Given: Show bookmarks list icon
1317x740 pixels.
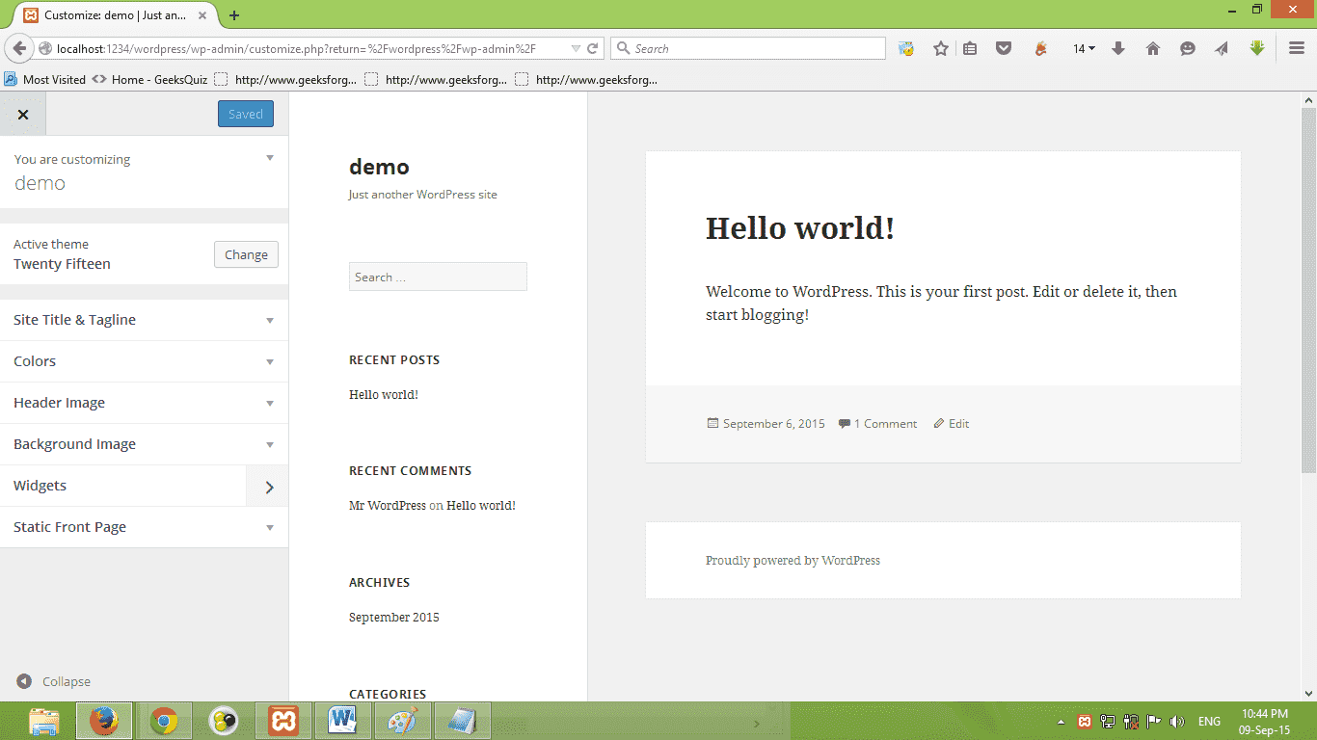Looking at the screenshot, I should pos(970,48).
